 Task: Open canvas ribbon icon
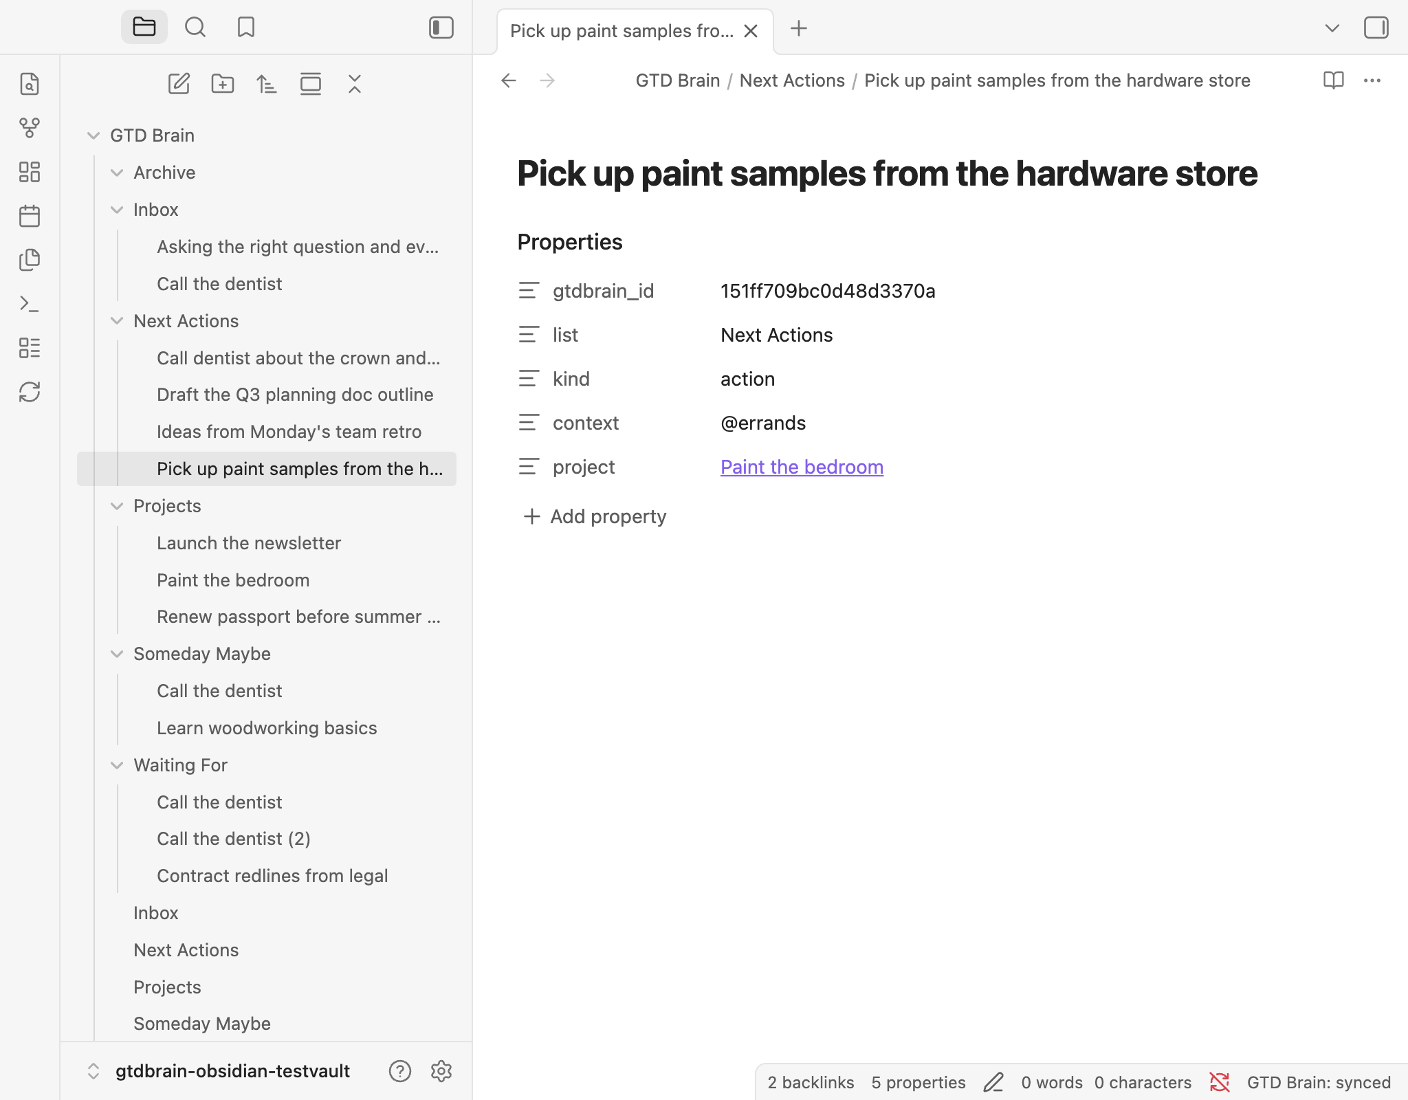point(30,172)
